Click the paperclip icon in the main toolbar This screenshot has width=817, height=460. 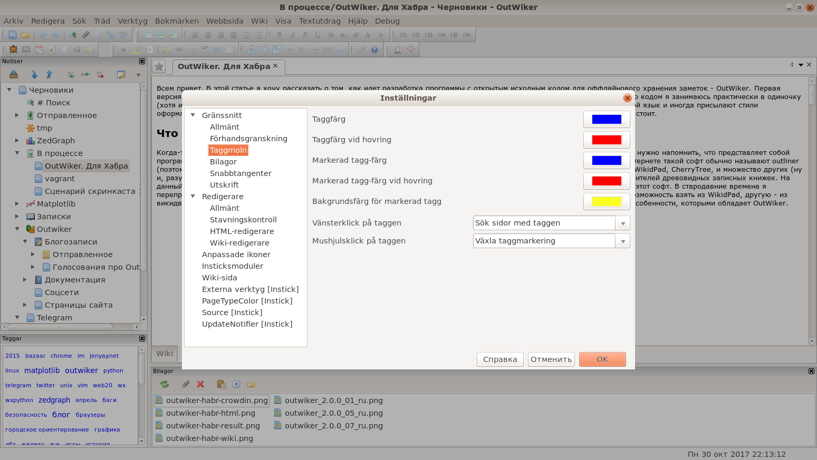[85, 35]
